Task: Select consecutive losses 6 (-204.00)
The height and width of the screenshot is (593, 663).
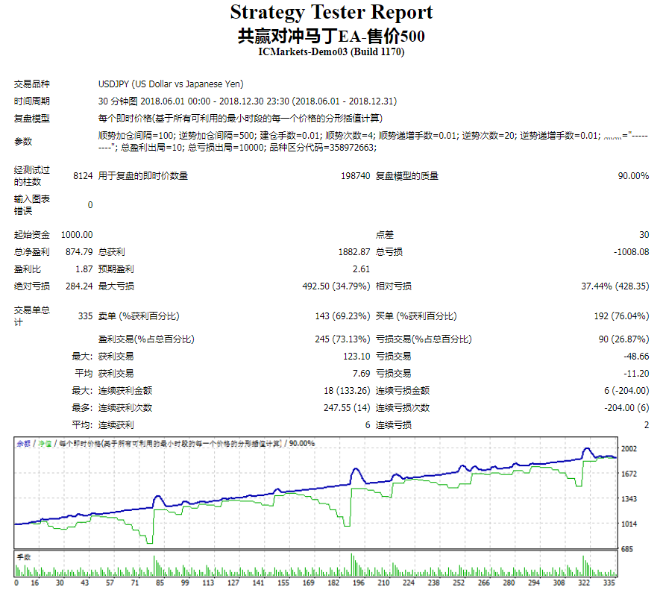Action: pyautogui.click(x=626, y=391)
